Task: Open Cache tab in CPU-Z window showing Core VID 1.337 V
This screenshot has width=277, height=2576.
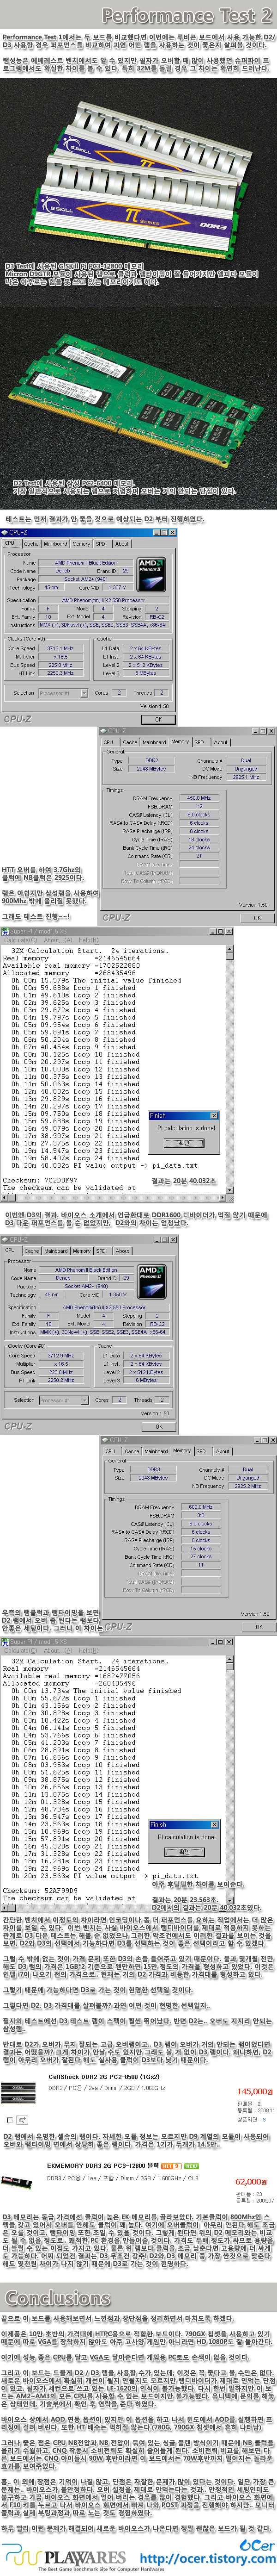Action: tap(31, 544)
